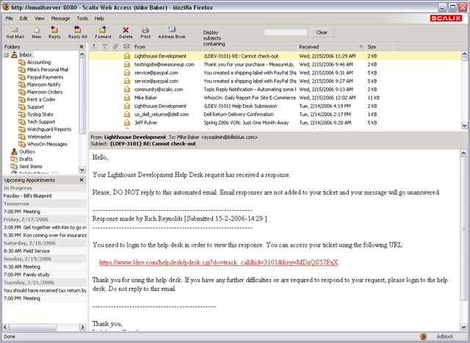Screen dimensions: 470x343
Task: Click the Outbox tray icon
Action: point(14,151)
